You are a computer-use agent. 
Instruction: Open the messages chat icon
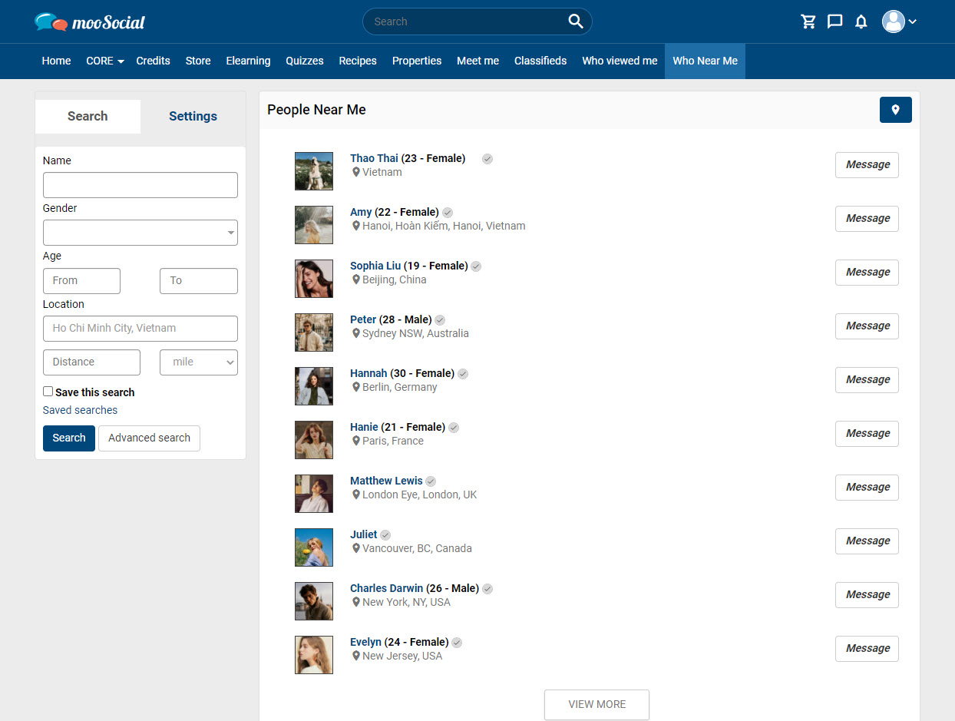tap(834, 21)
